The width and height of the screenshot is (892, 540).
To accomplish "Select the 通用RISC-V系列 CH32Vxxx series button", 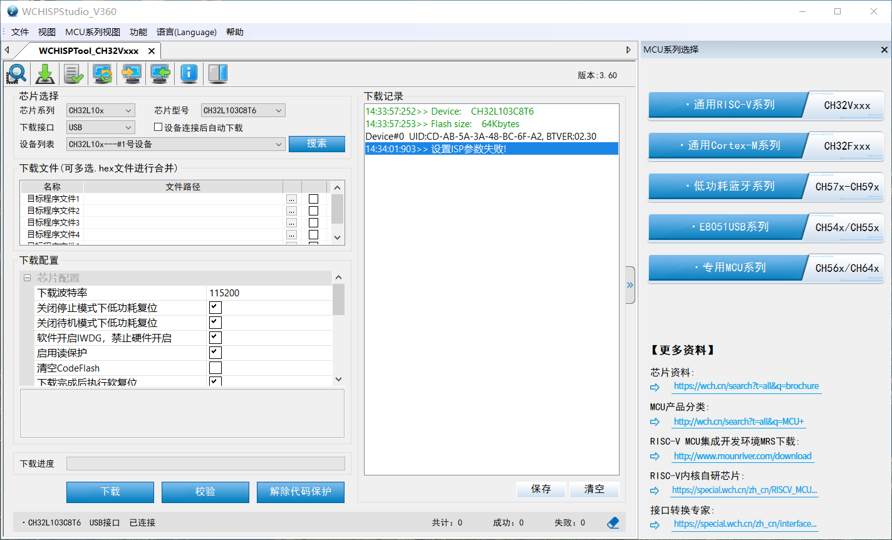I will tap(765, 105).
